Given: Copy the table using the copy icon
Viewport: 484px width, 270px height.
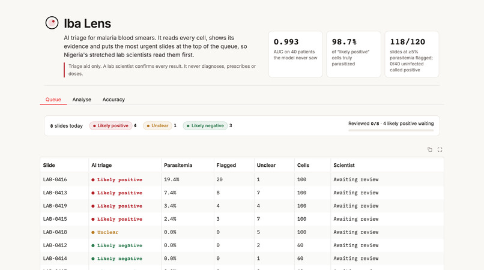Looking at the screenshot, I should pyautogui.click(x=430, y=149).
